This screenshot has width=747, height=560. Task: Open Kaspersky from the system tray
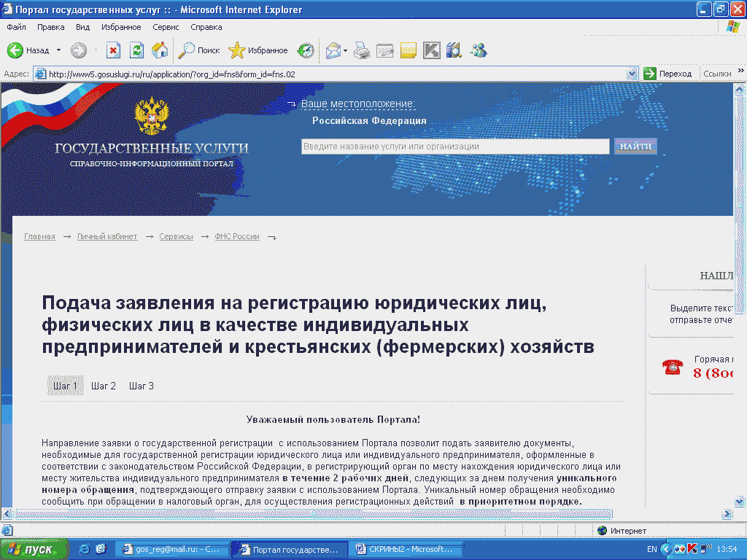(692, 548)
